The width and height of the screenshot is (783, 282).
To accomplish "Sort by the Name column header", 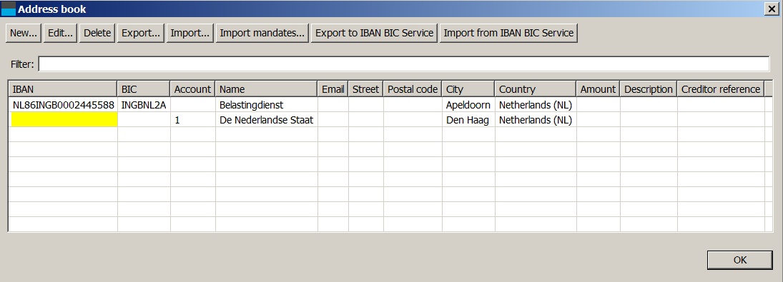I will coord(267,89).
